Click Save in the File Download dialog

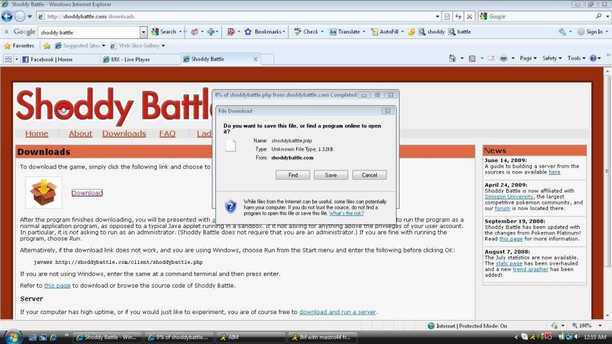pos(331,175)
